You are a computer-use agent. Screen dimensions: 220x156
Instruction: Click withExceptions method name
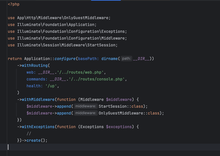38,127
